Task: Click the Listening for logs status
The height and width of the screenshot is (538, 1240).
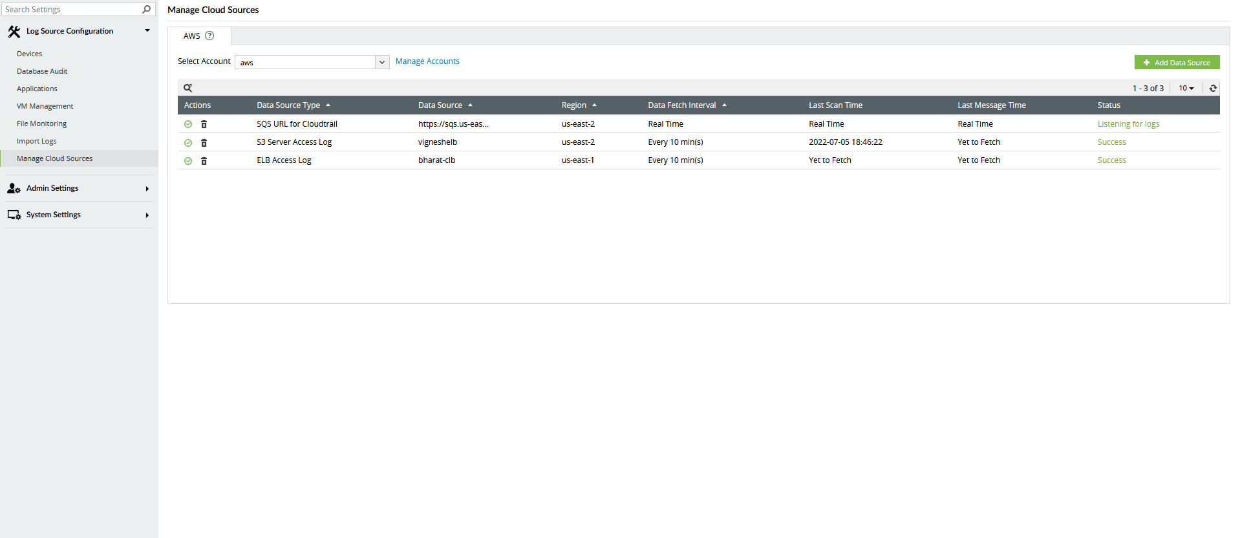Action: (x=1128, y=124)
